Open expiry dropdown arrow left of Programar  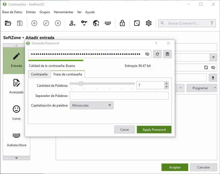[x=180, y=88]
